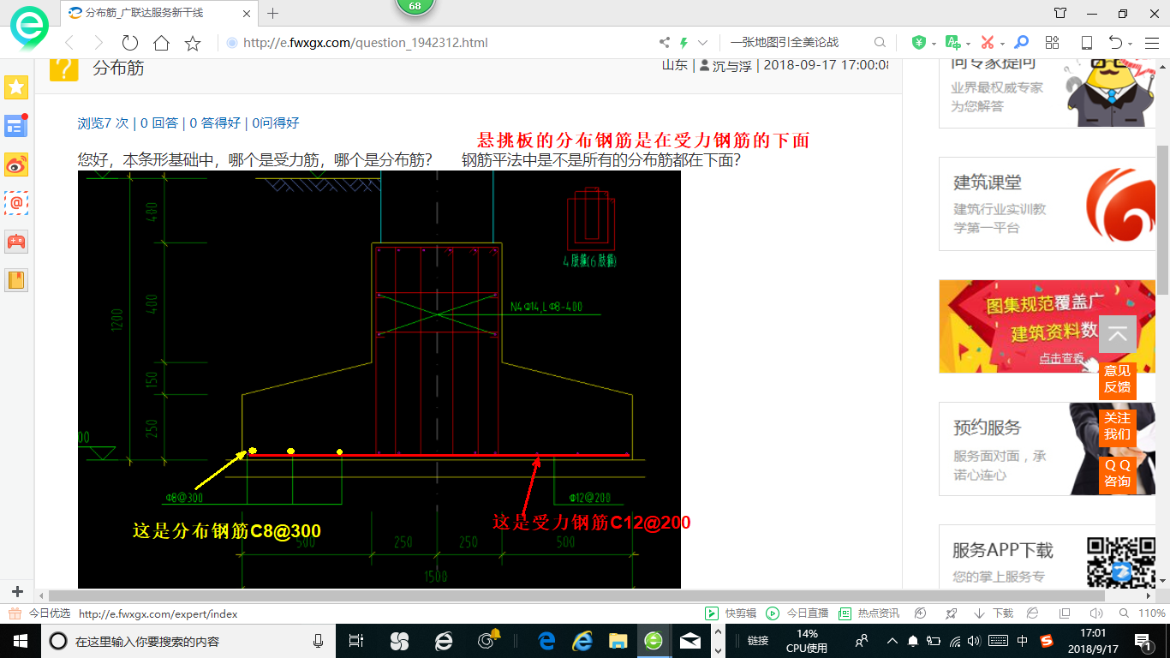Open the green shield payment protection icon
1170x658 pixels.
[919, 42]
